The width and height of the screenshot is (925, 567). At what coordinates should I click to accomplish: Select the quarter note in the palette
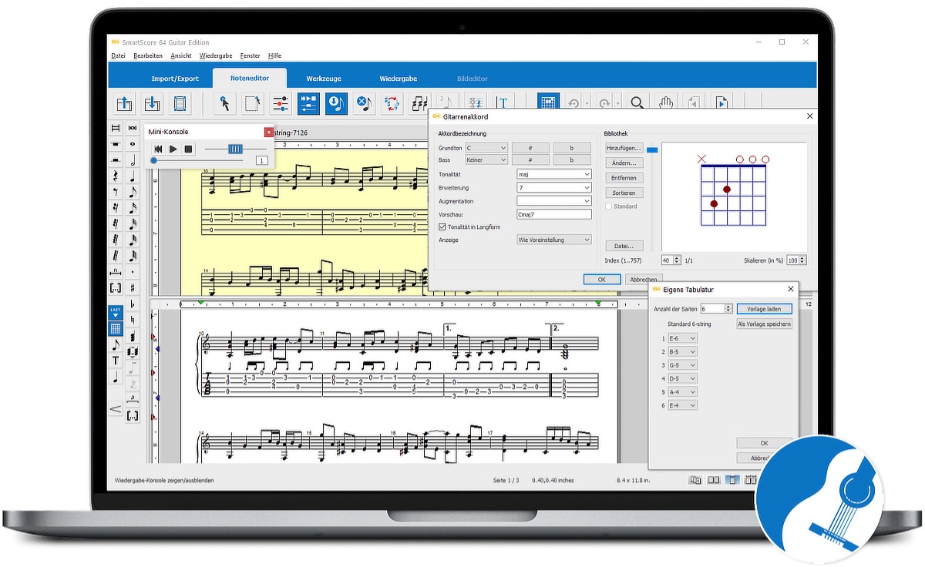point(133,176)
